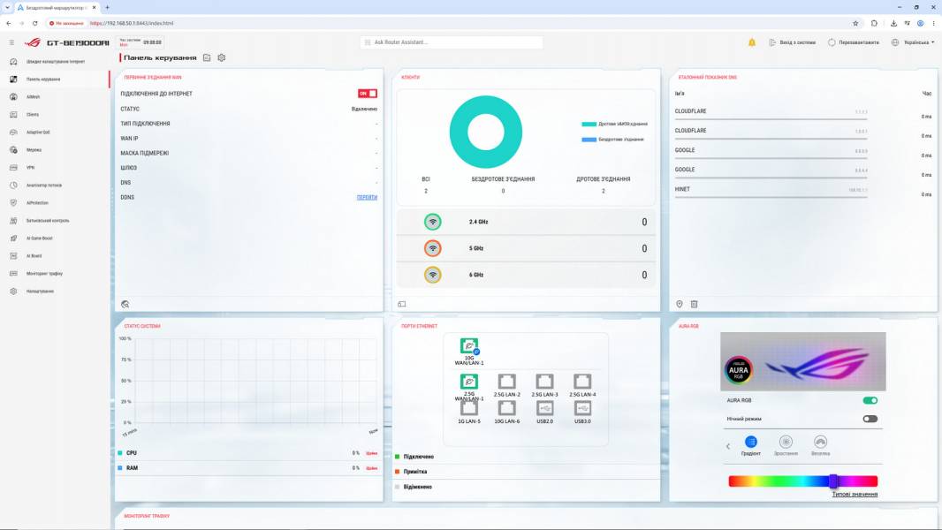Open browser downloads icon
Screen dimensions: 942x530
tap(893, 24)
